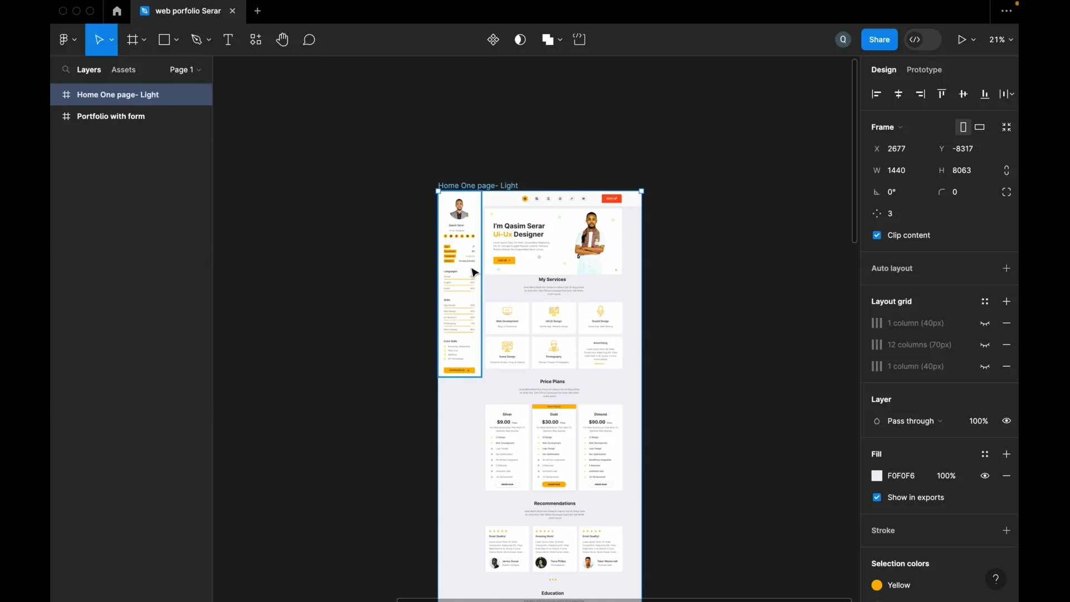
Task: Toggle Clip content checkbox
Action: click(877, 235)
